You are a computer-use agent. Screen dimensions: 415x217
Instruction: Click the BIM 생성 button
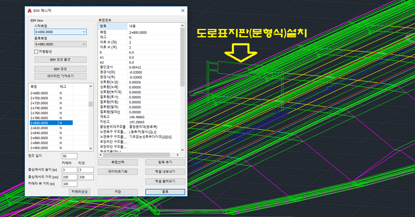(60, 68)
